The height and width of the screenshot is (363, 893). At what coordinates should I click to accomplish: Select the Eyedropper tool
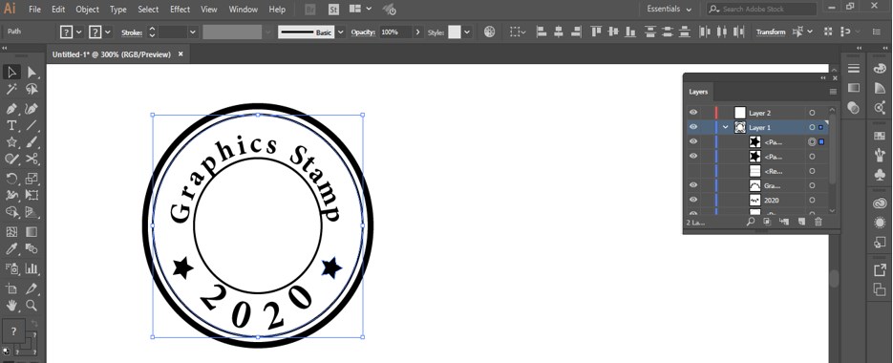(11, 249)
